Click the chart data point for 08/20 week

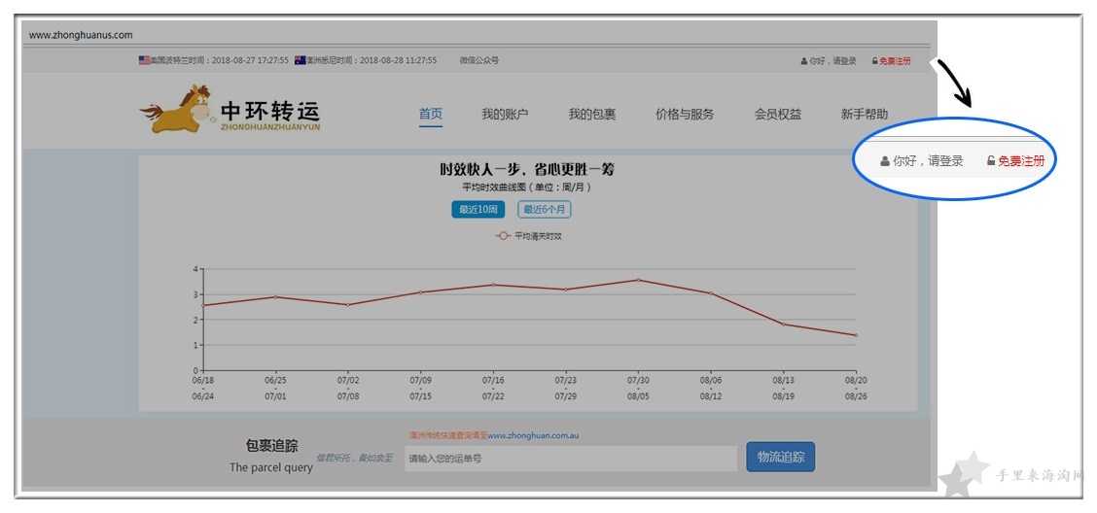pos(856,335)
